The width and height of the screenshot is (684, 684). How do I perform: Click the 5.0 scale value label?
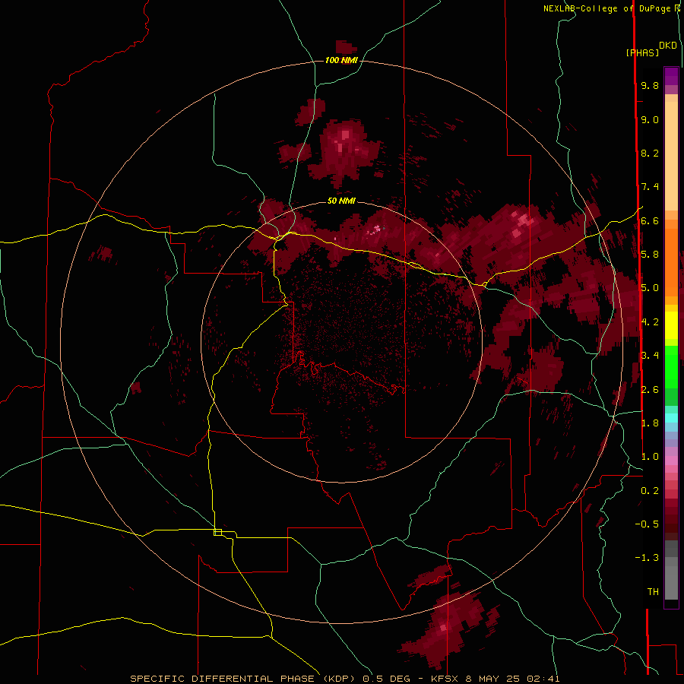coord(650,288)
